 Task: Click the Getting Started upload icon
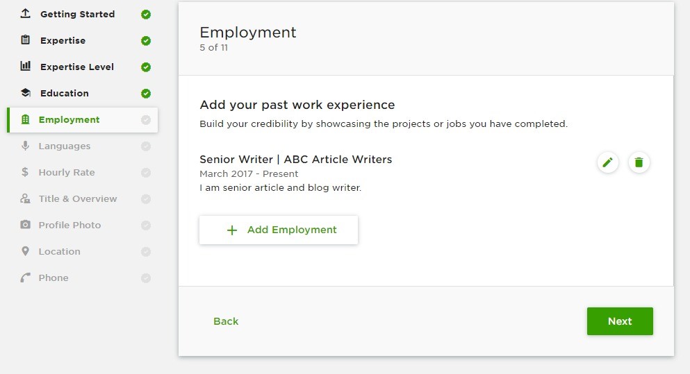[26, 14]
